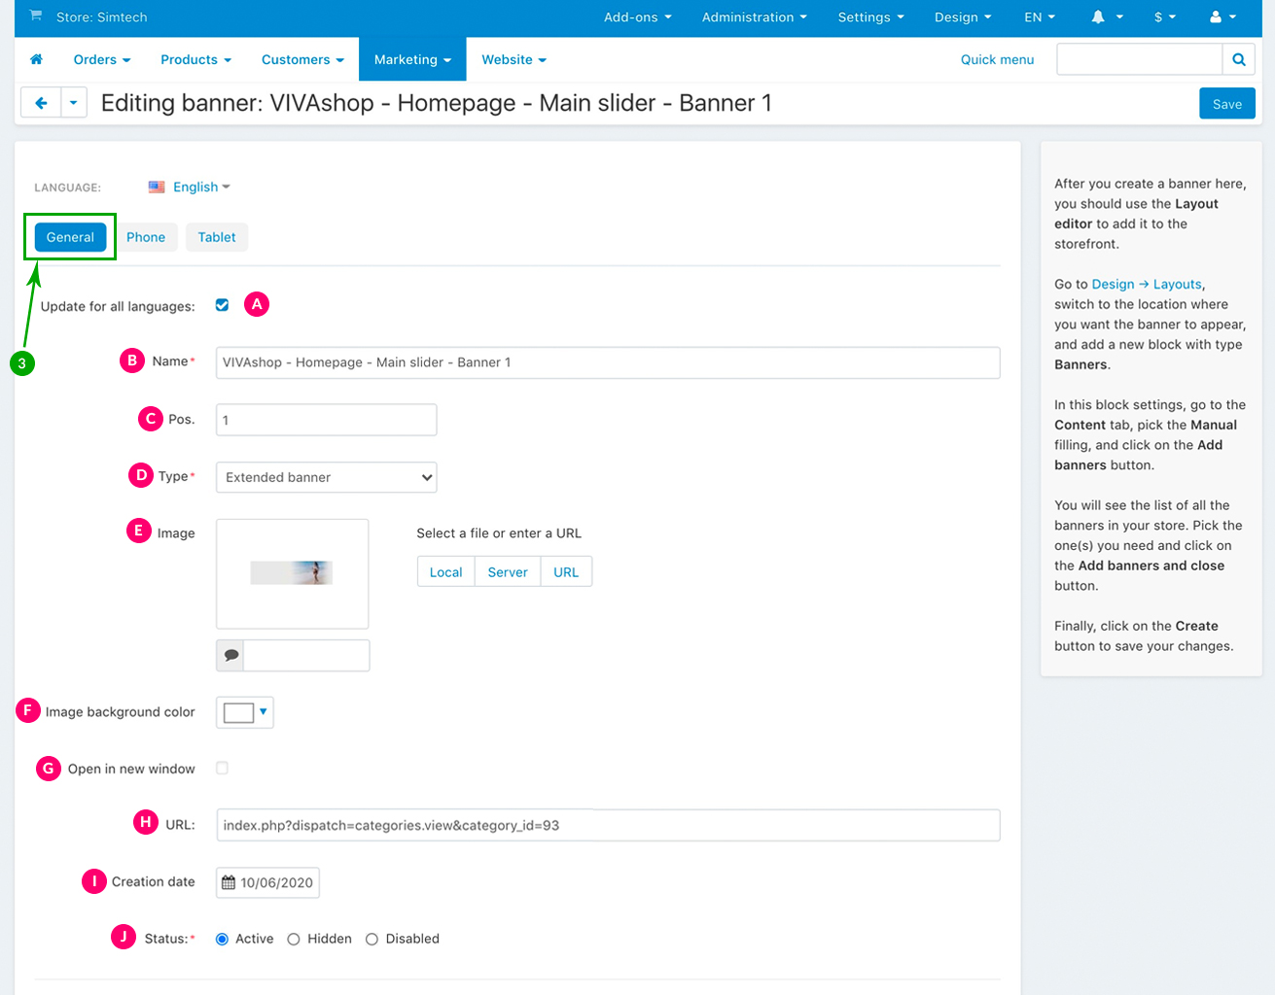
Task: Open the Marketing menu
Action: 412,59
